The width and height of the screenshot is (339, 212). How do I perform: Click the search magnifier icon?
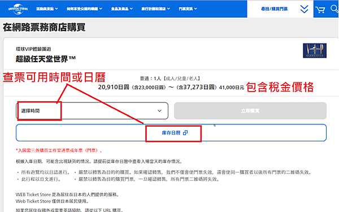[x=334, y=9]
